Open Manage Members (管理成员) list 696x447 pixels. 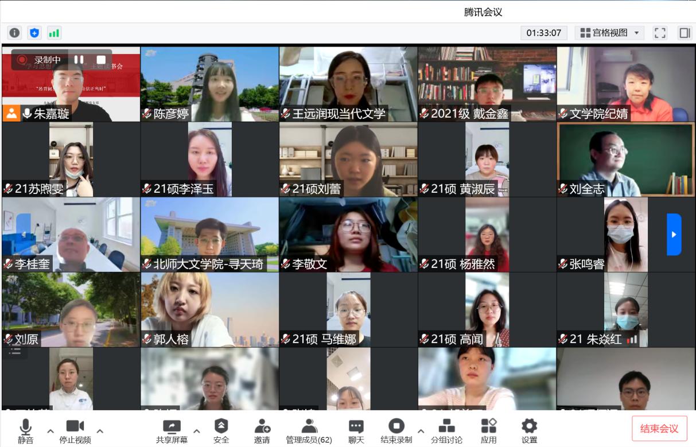pyautogui.click(x=309, y=430)
